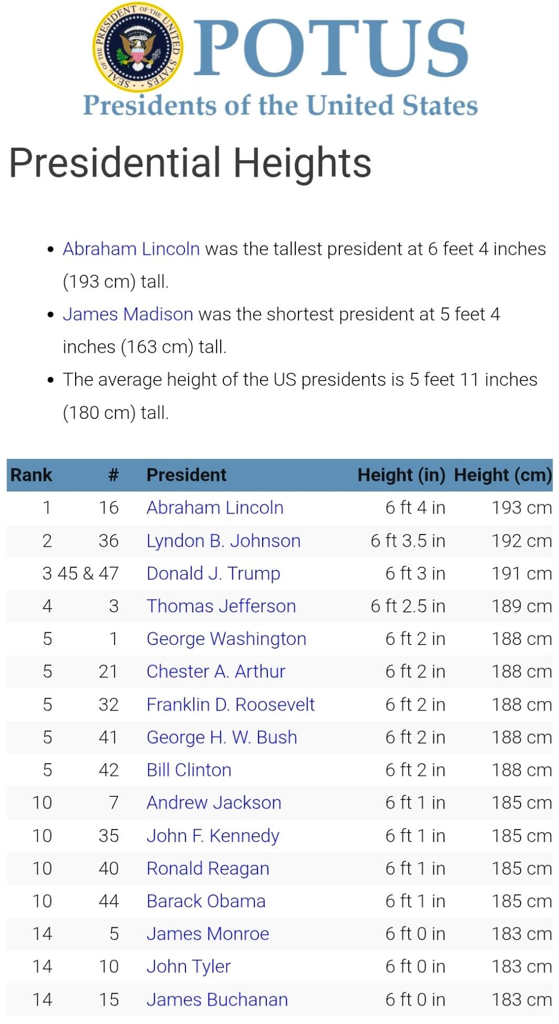Image resolution: width=559 pixels, height=1024 pixels.
Task: Open James Monroe's page
Action: point(208,934)
